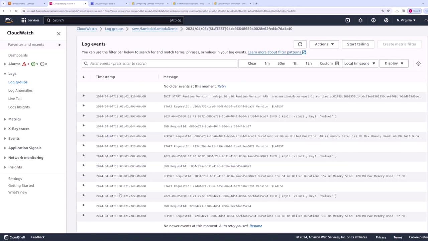The image size is (428, 241).
Task: Expand the Metrics sidebar section
Action: 5,119
